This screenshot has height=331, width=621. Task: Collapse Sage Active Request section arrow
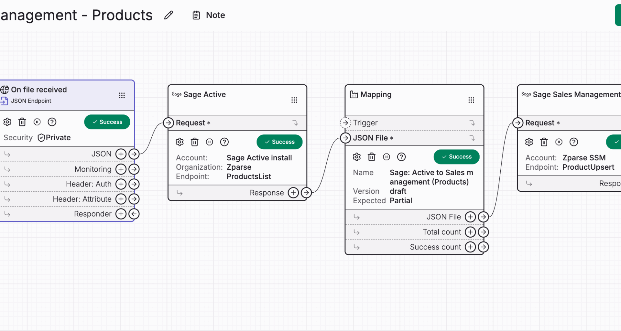pyautogui.click(x=295, y=123)
